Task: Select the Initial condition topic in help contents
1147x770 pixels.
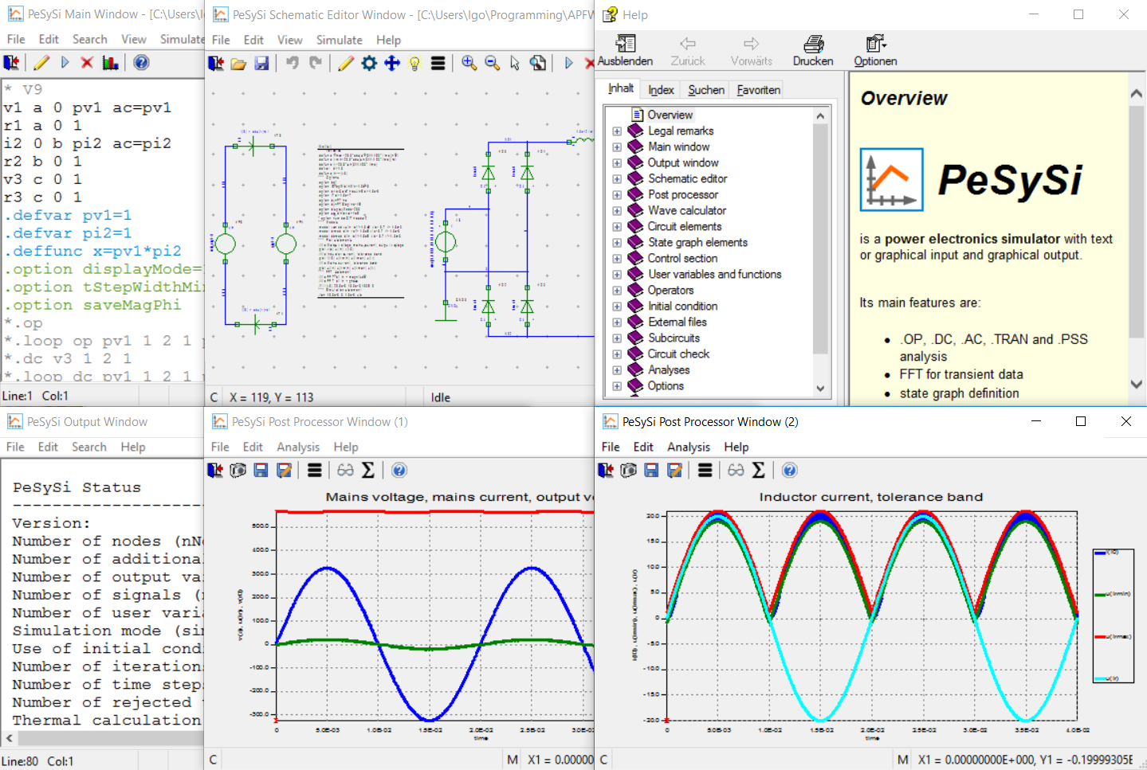Action: (x=682, y=306)
